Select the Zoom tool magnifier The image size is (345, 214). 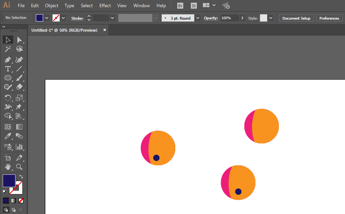tap(19, 167)
